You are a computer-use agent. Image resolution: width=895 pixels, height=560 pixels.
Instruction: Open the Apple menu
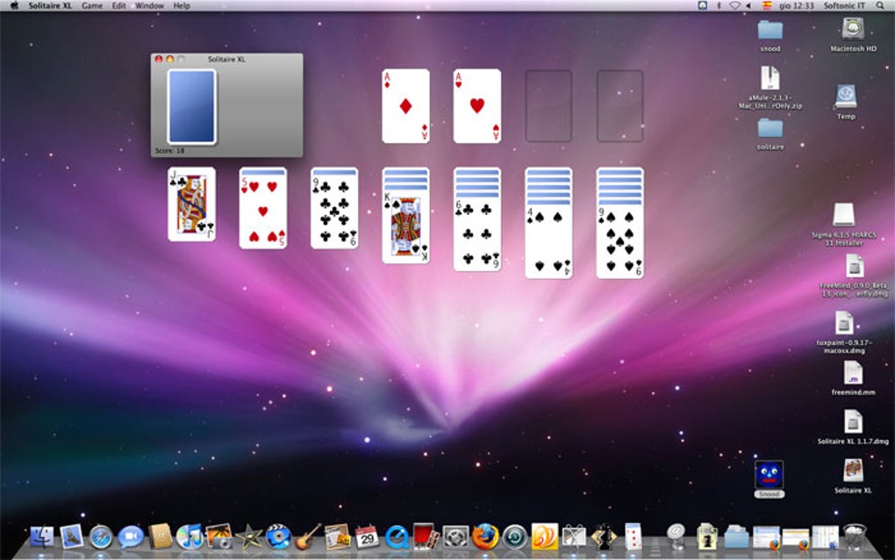click(14, 6)
